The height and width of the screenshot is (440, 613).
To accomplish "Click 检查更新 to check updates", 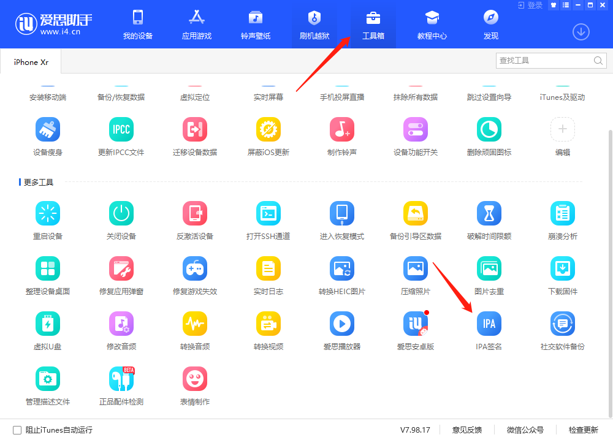I will pos(584,430).
